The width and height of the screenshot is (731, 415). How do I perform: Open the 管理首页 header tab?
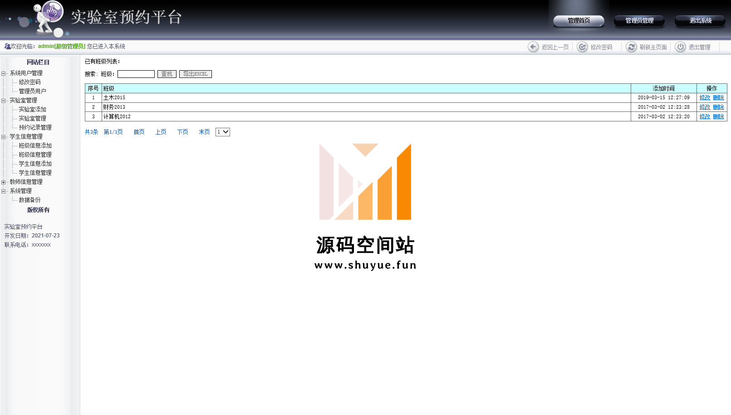click(x=579, y=20)
